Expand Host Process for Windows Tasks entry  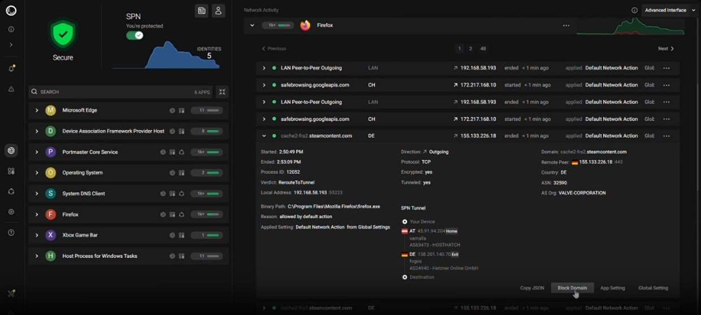tap(37, 256)
